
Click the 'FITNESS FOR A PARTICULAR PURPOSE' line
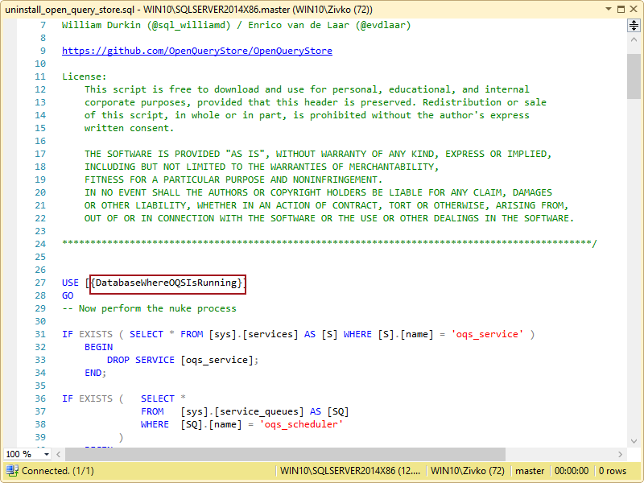tap(233, 180)
